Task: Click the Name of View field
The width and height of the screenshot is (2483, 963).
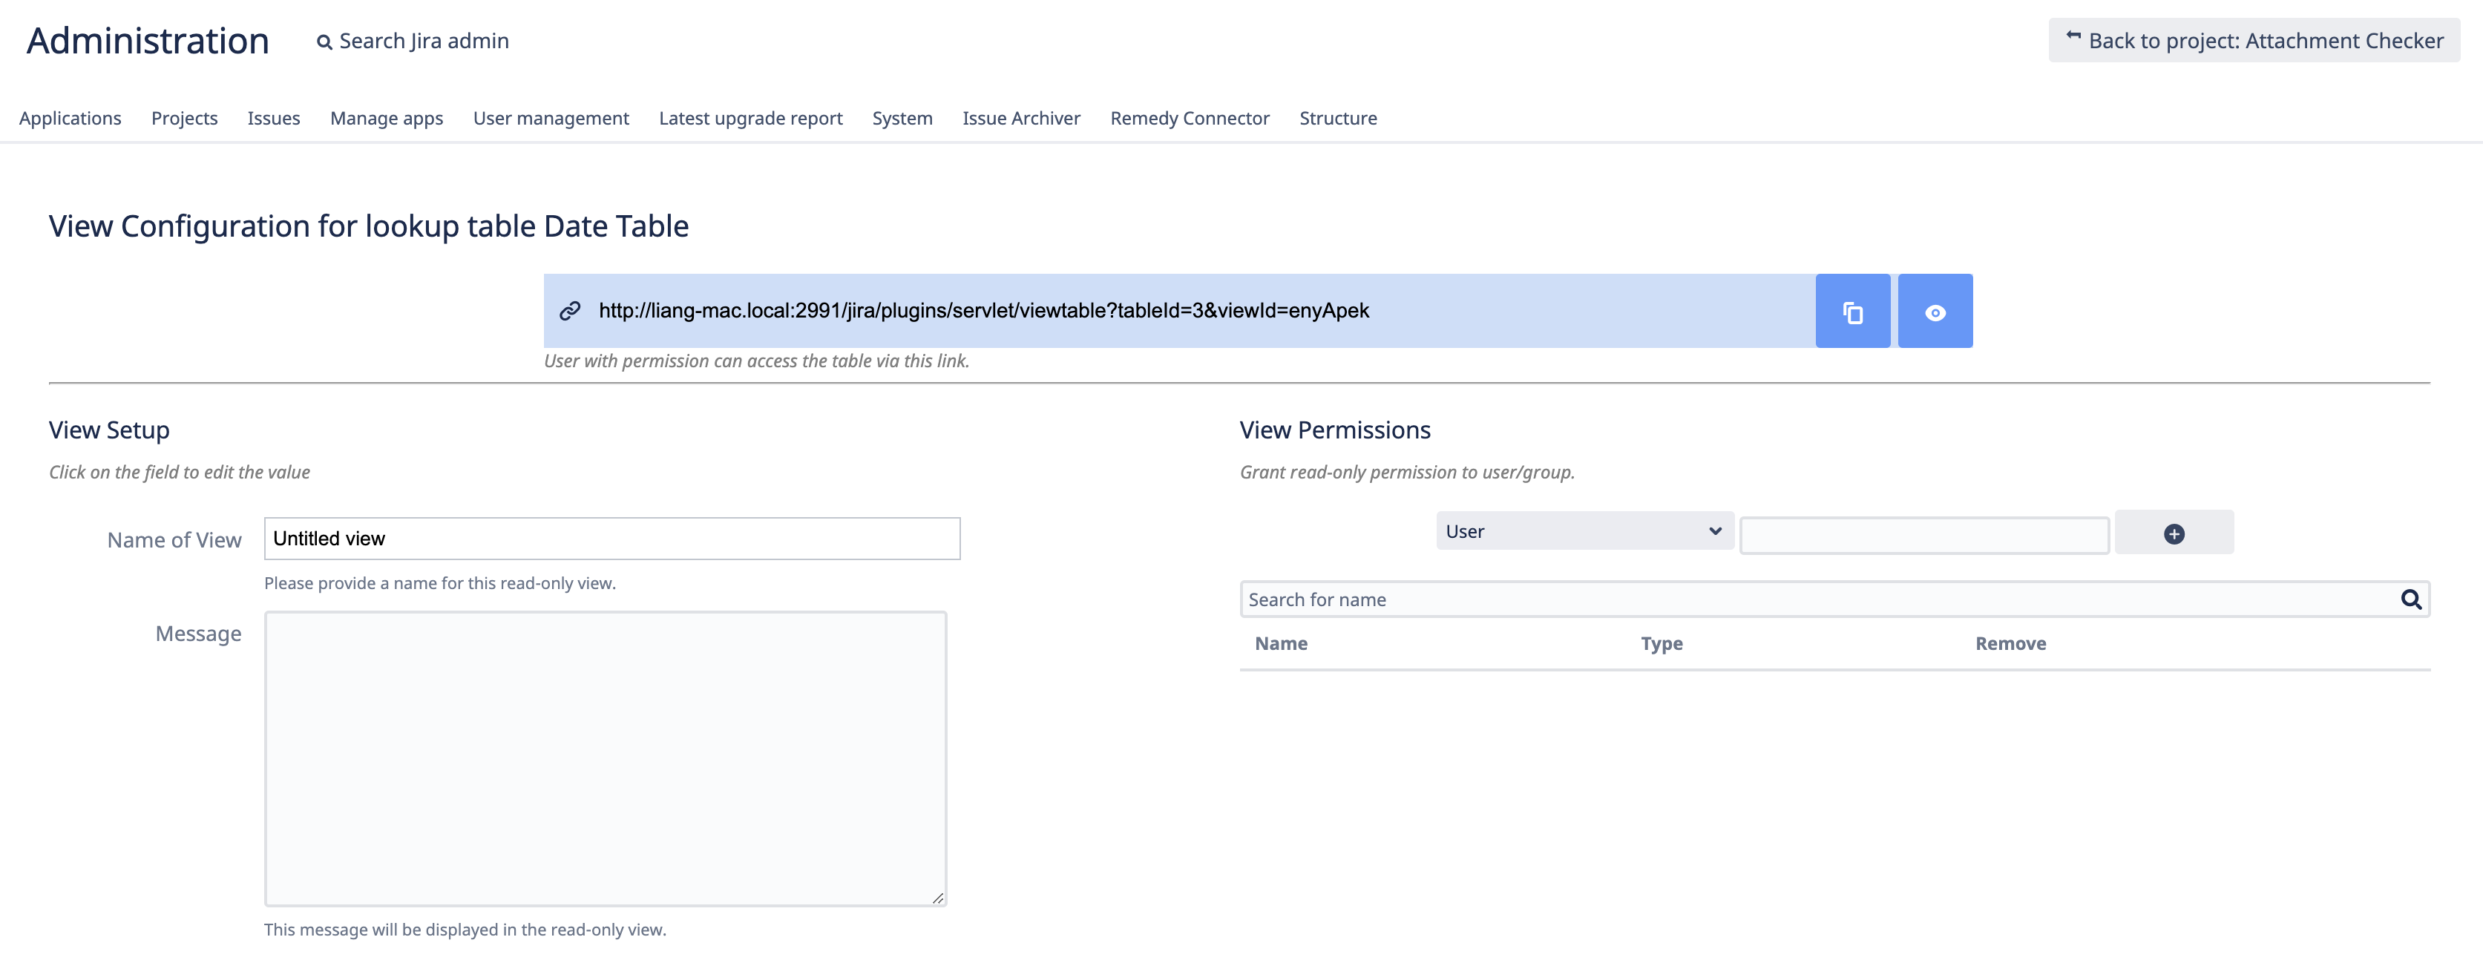Action: (611, 538)
